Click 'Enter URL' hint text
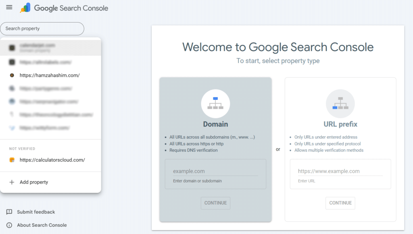This screenshot has width=413, height=234. [x=307, y=181]
